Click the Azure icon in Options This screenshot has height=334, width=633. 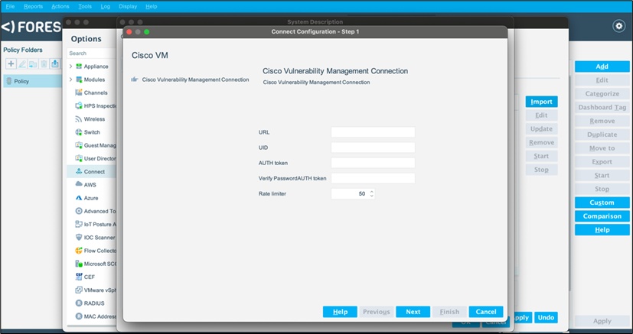point(79,198)
